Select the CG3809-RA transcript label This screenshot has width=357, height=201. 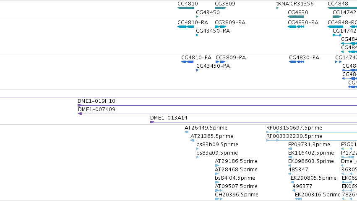point(230,23)
